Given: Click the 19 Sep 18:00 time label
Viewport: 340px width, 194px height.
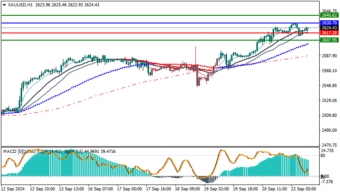Looking at the screenshot, I should click(246, 189).
